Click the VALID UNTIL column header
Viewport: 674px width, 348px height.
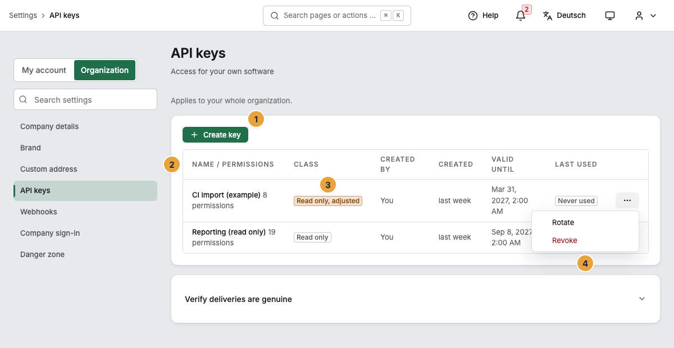(503, 164)
